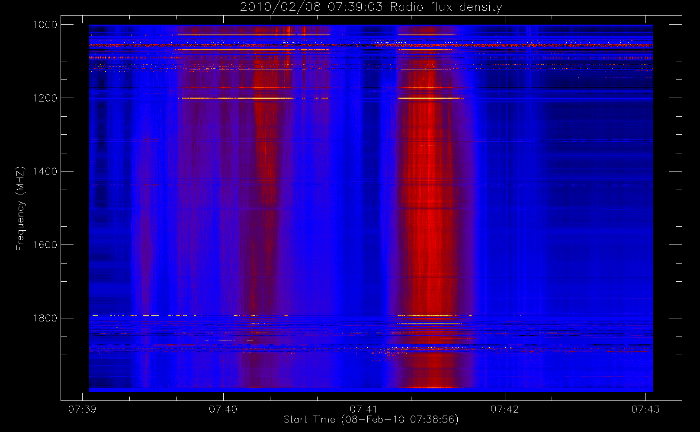The width and height of the screenshot is (700, 432).
Task: Click the 1400 frequency tick label
Action: (45, 172)
